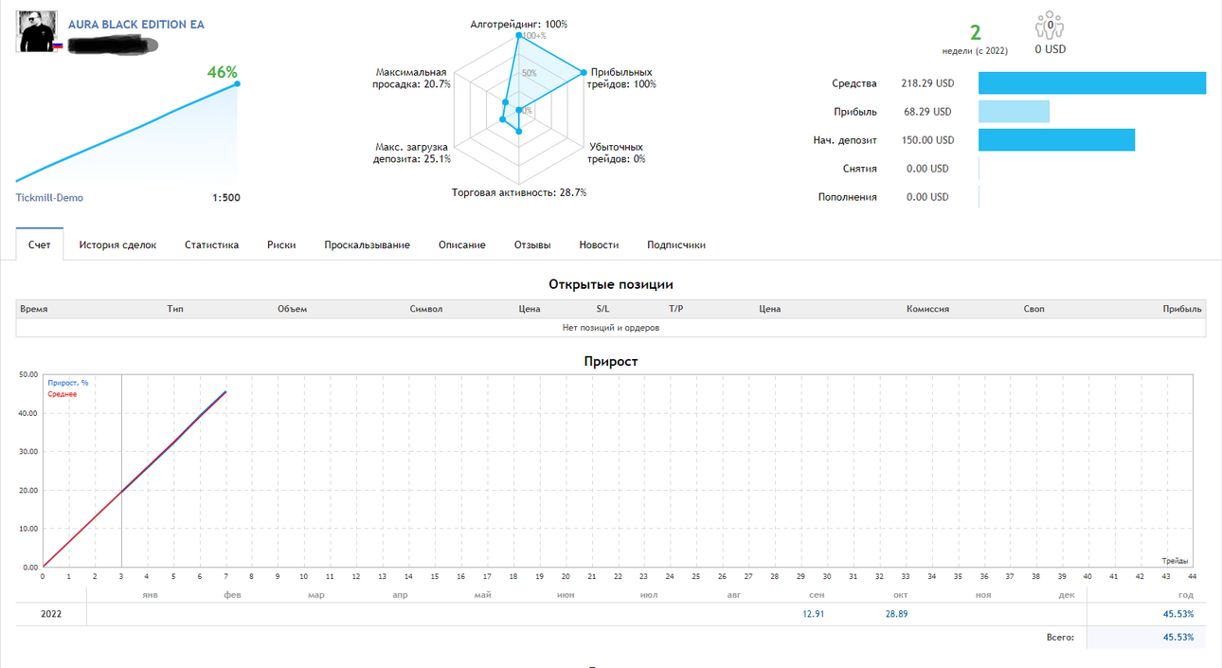
Task: Click the S/L column header
Action: pyautogui.click(x=603, y=309)
